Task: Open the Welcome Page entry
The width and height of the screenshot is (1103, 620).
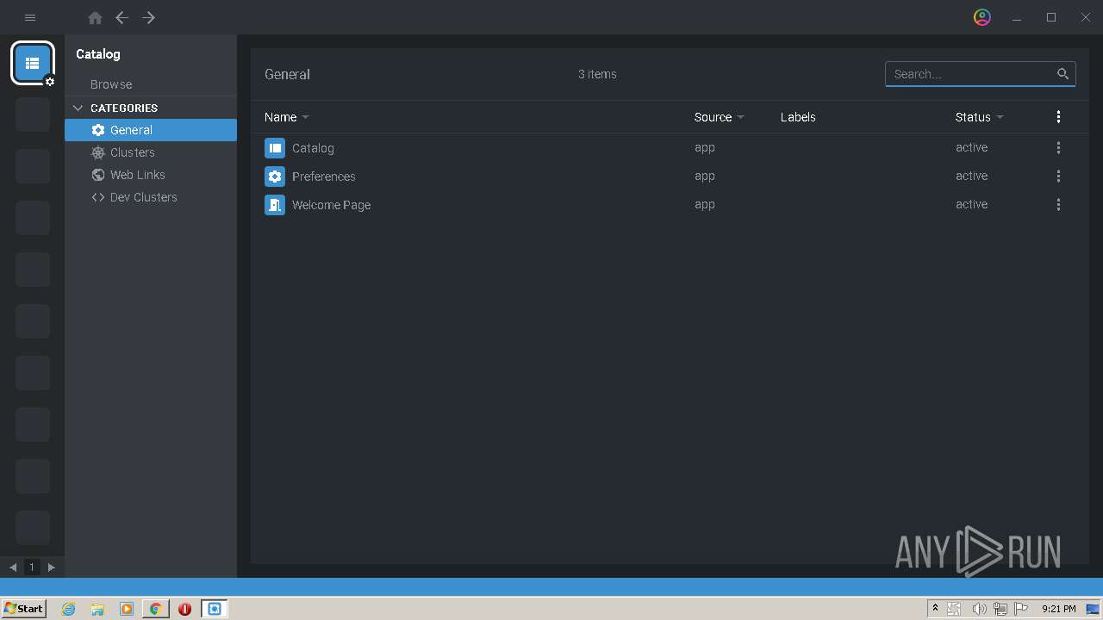Action: 332,205
